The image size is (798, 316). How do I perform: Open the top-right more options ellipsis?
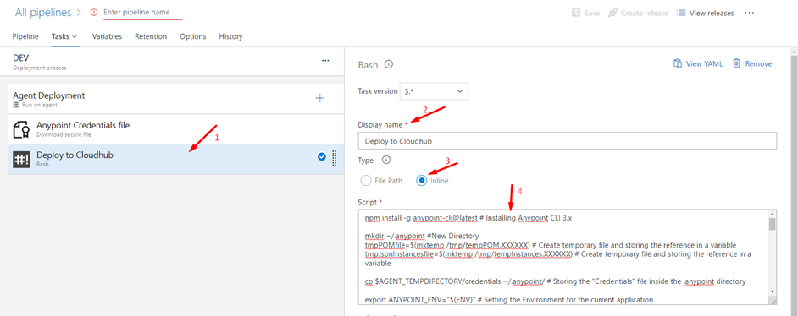pos(749,13)
